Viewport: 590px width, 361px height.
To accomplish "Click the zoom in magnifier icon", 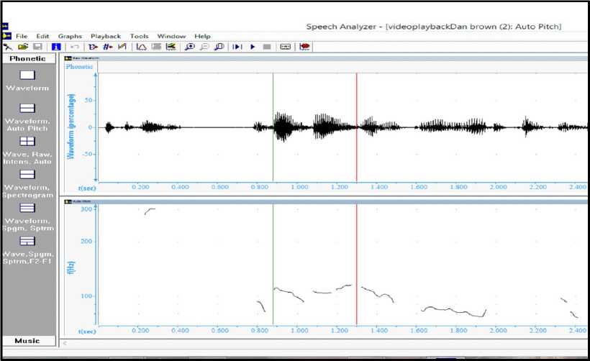I will pos(190,47).
